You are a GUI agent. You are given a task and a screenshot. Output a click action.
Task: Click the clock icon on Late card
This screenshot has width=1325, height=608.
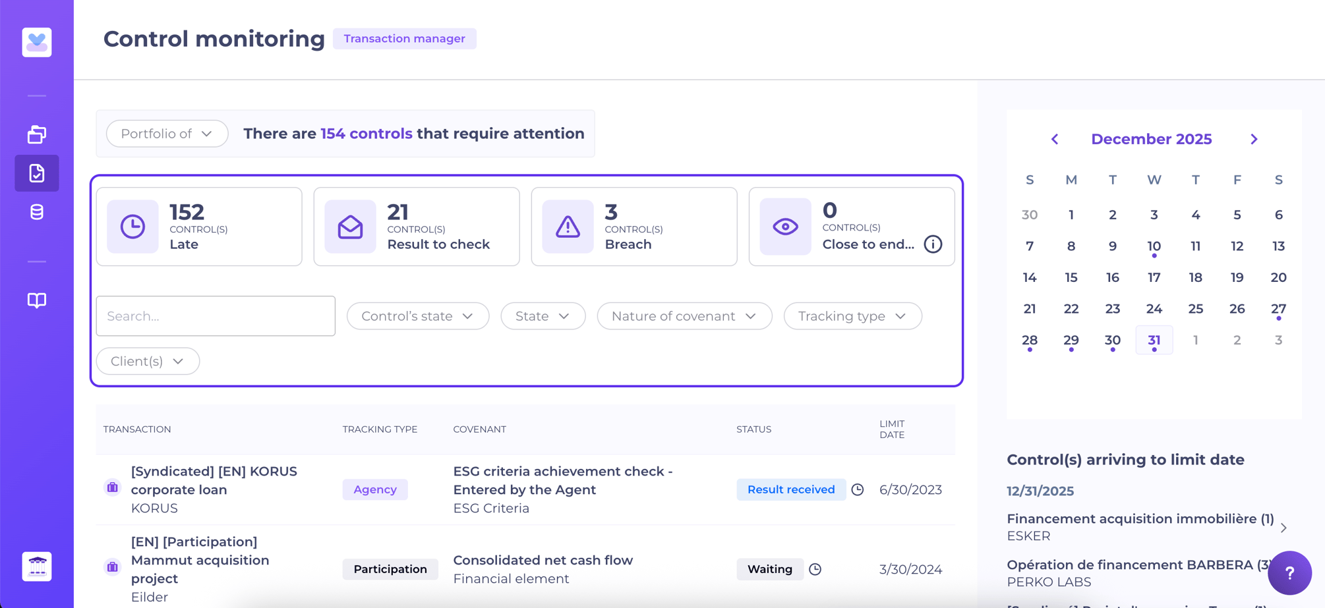pyautogui.click(x=132, y=227)
